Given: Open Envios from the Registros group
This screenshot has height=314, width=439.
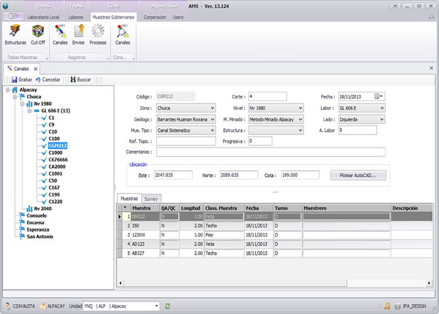Looking at the screenshot, I should point(78,31).
